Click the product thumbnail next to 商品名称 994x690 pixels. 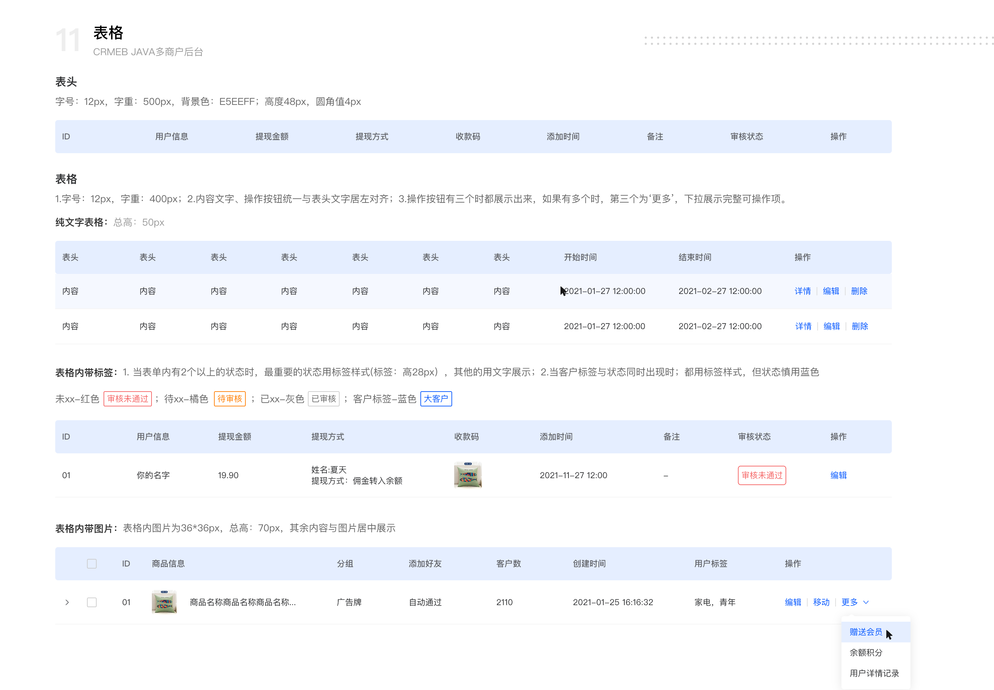164,602
